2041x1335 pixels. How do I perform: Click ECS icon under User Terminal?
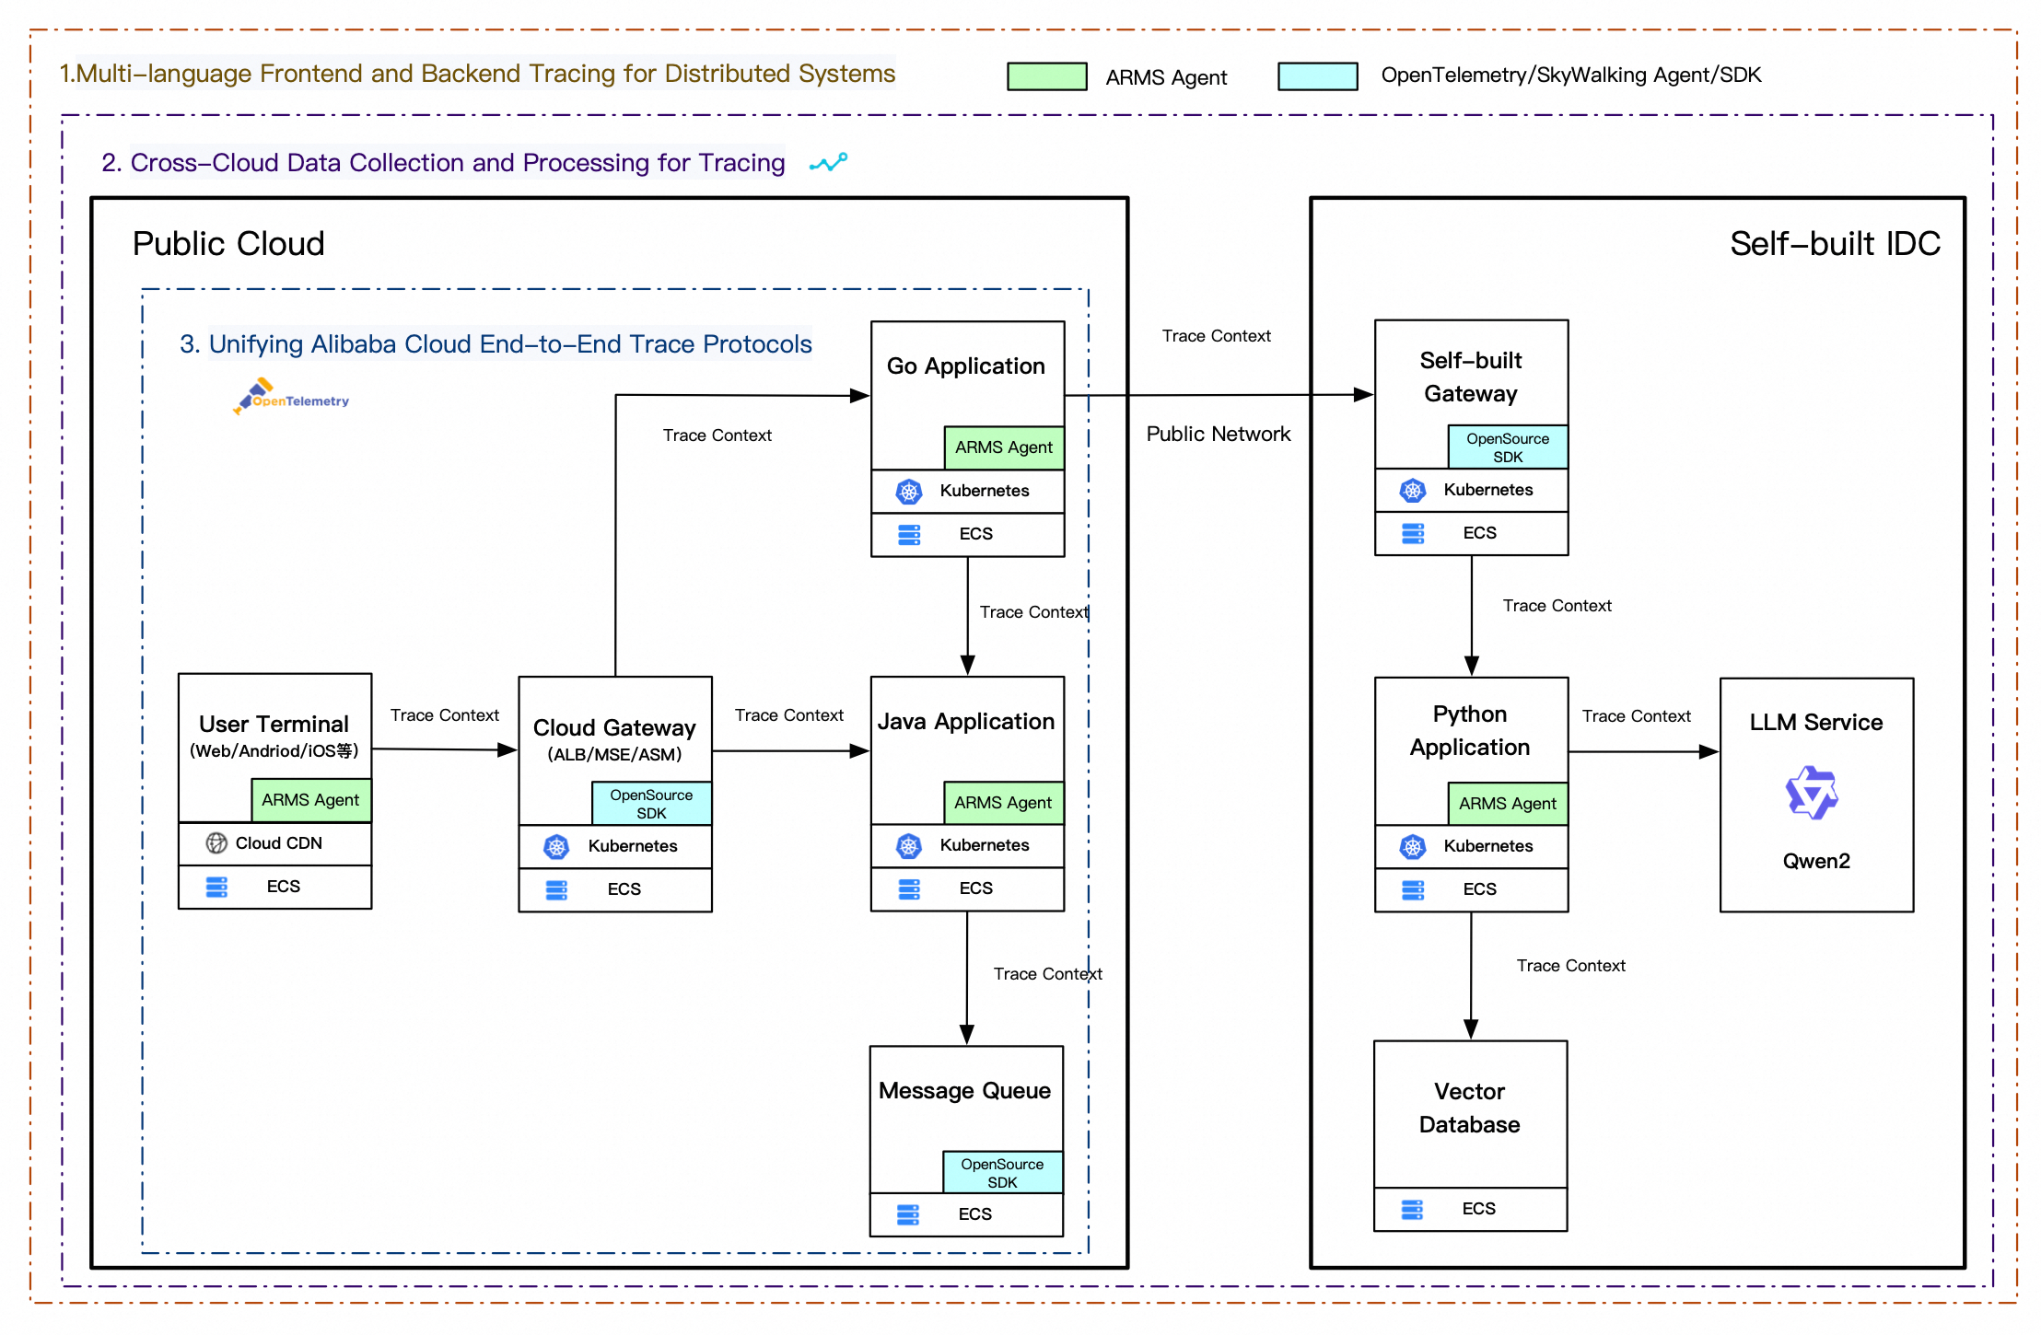pyautogui.click(x=216, y=887)
